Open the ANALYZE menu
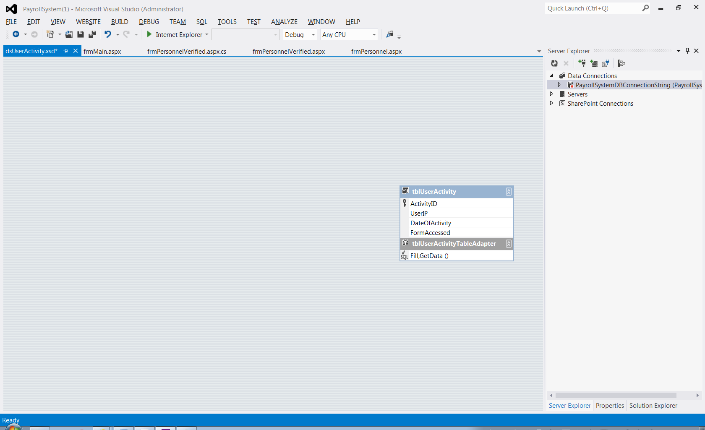The image size is (705, 430). (x=284, y=22)
